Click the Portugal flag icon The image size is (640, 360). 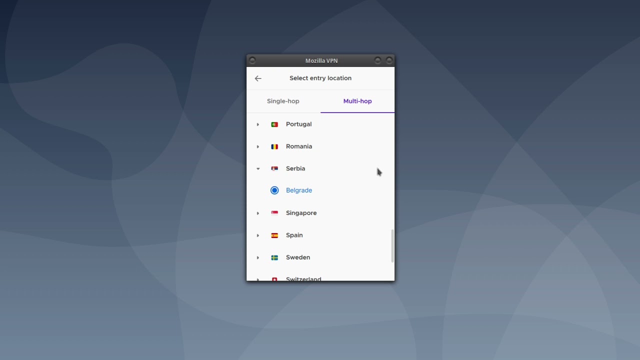pos(274,124)
